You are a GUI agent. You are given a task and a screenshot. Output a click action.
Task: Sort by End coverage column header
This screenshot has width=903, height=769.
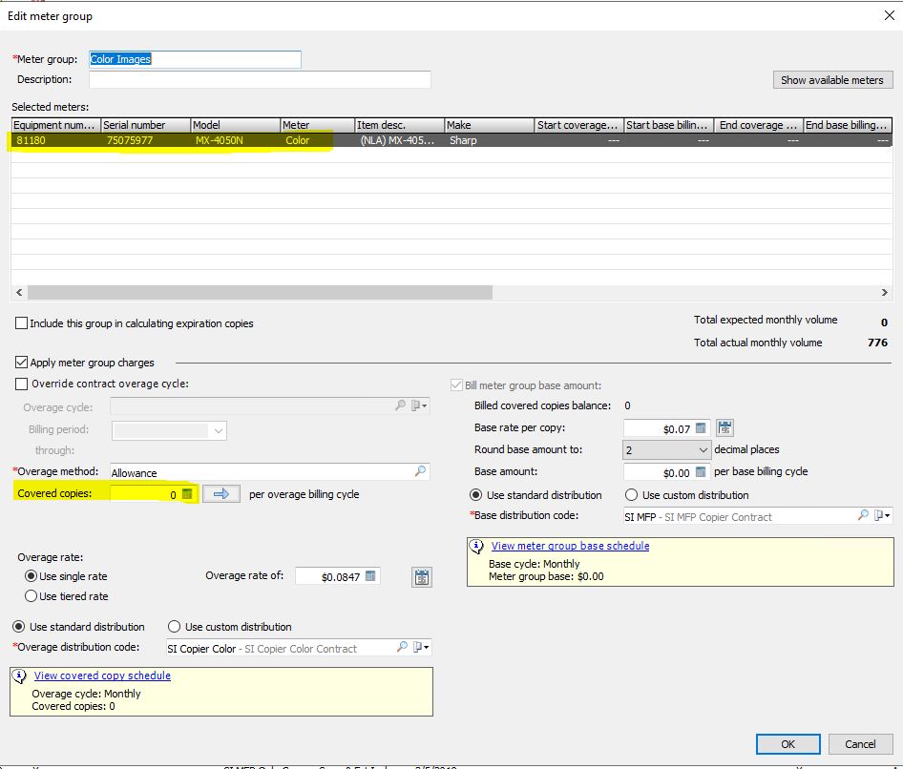tap(759, 125)
